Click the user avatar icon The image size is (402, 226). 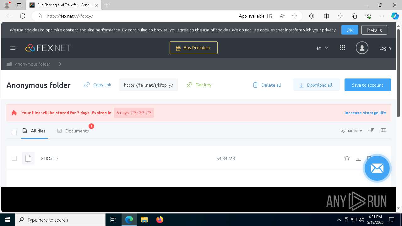tap(362, 48)
